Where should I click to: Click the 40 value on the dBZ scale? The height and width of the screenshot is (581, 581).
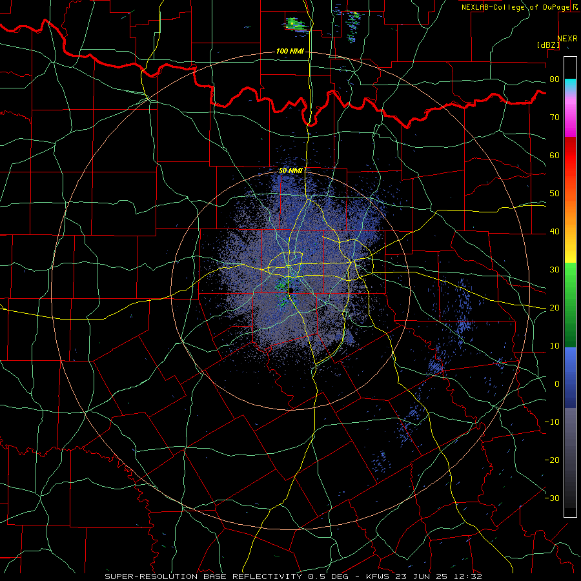coord(555,232)
